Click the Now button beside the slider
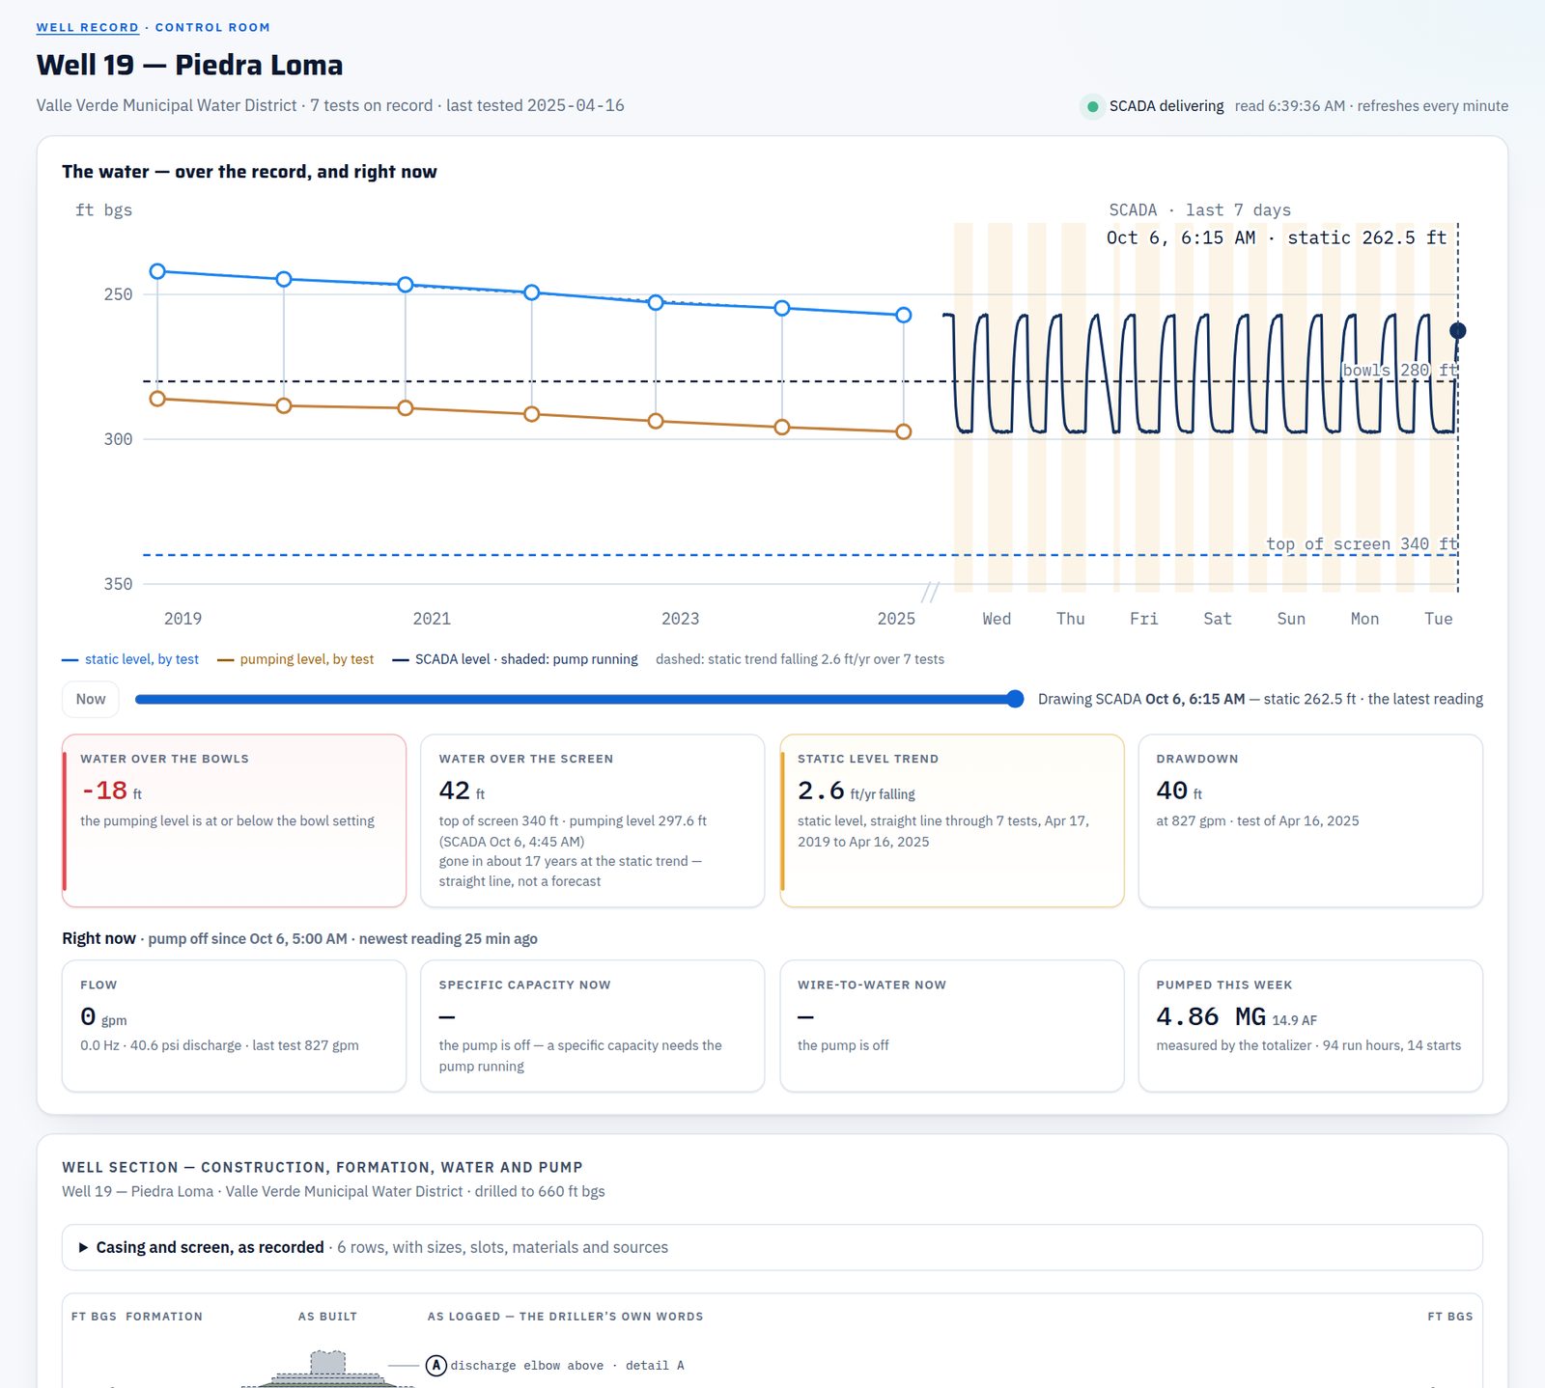1545x1388 pixels. tap(91, 699)
